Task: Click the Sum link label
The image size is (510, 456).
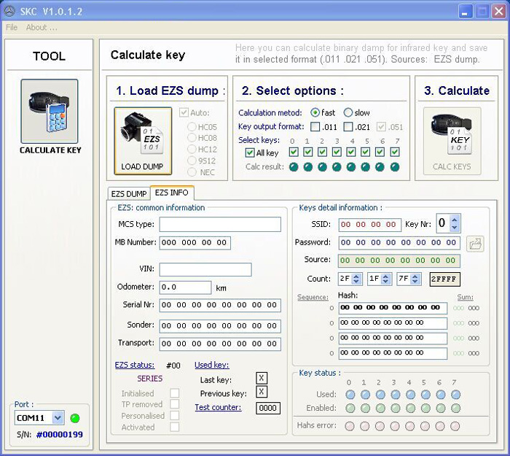Action: (465, 298)
